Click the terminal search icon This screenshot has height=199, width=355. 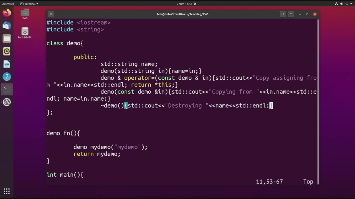[283, 14]
